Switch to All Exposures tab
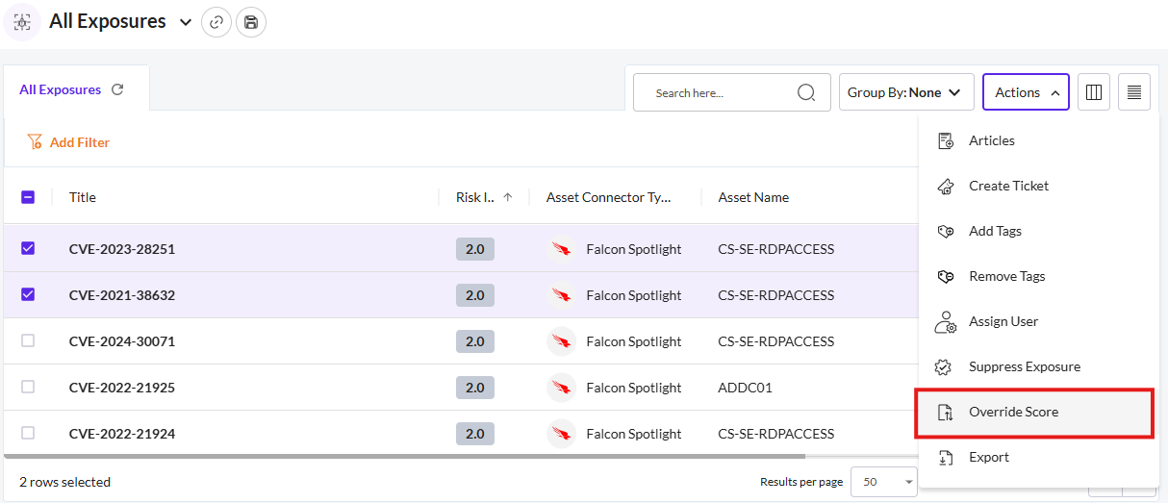This screenshot has width=1168, height=503. click(60, 89)
